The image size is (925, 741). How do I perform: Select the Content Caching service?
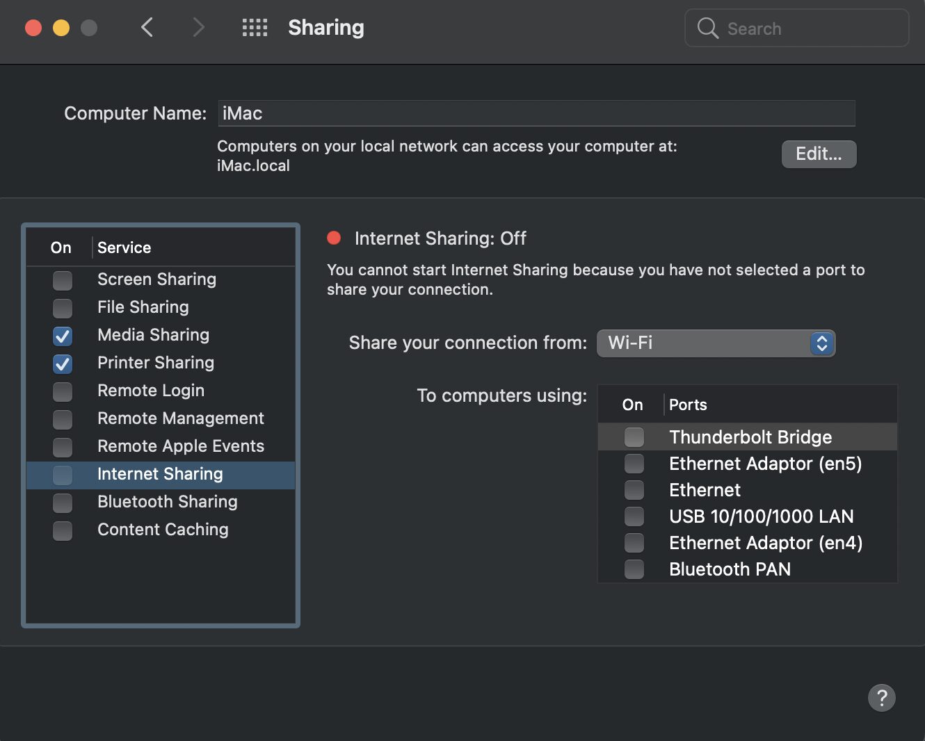163,530
